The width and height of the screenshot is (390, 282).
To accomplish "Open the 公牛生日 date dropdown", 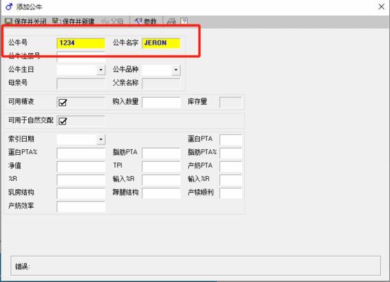I will (x=100, y=70).
